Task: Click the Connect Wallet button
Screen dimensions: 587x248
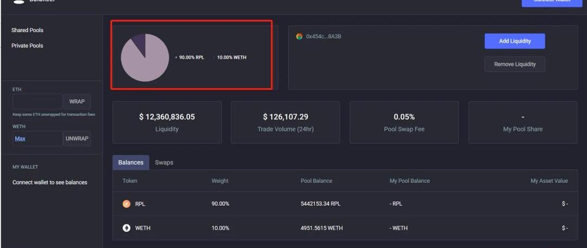Action: point(552,2)
